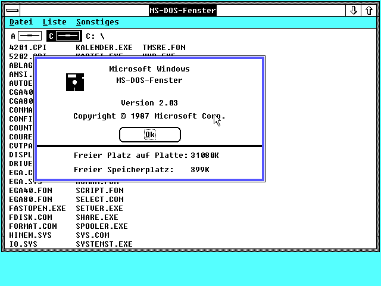The width and height of the screenshot is (381, 286).
Task: Select file EGA40.FON
Action: coord(30,191)
